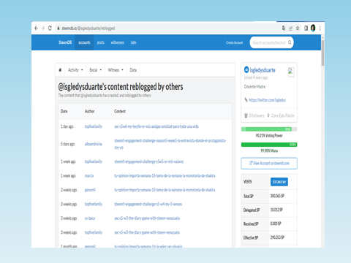Screen dimensions: 351x263
Task: Open diary-game post reblogged by sv-beca
Action: 147,218
